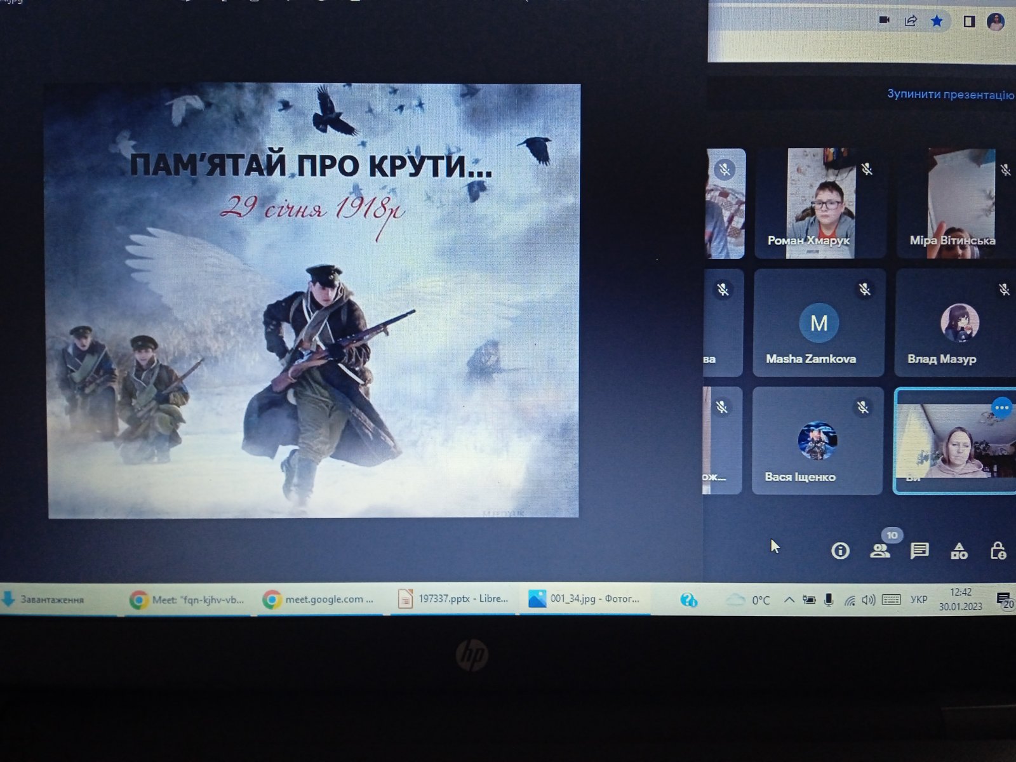The height and width of the screenshot is (762, 1016).
Task: Click the Chrome profile avatar
Action: pos(996,22)
